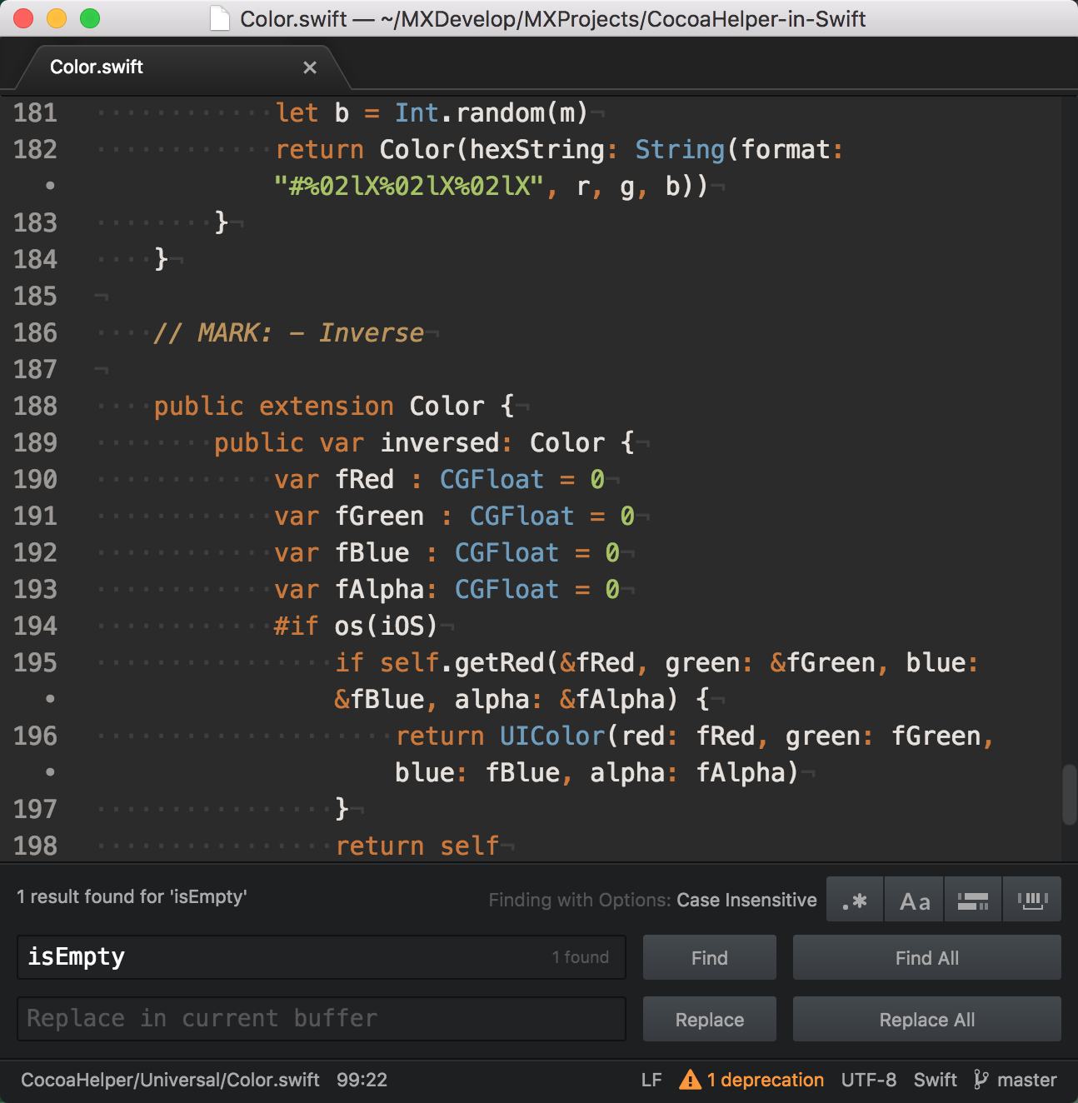
Task: Change the UTF-8 encoding selector
Action: 869,1081
